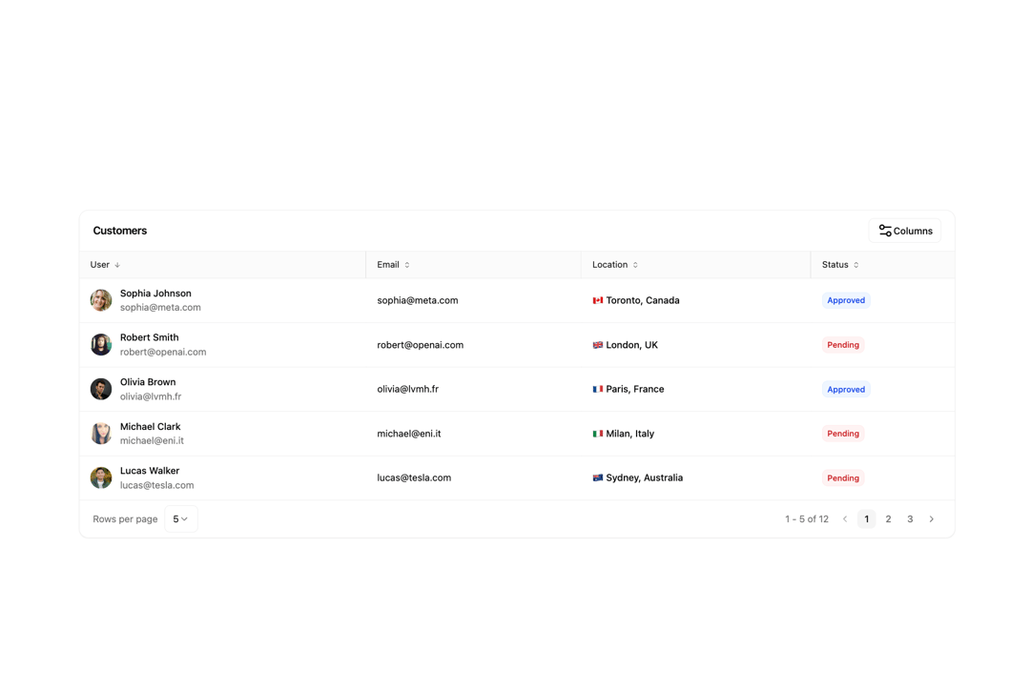
Task: Click Olivia Brown's avatar photo
Action: [x=101, y=389]
